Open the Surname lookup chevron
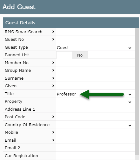Viewport: 140px width, 160px height. coord(53,78)
